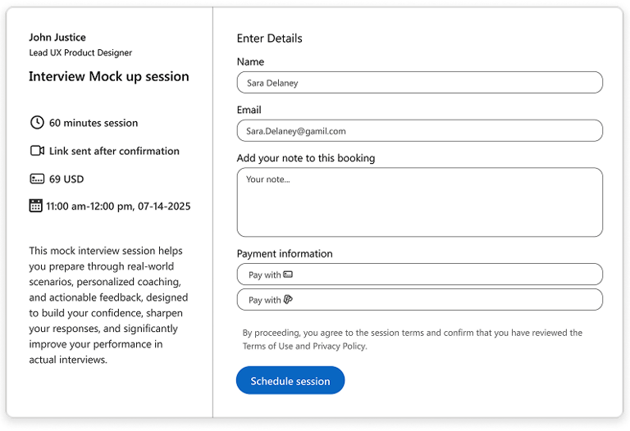Screen dimensions: 630x431
Task: Select the Pay with PayPal option
Action: (x=419, y=300)
